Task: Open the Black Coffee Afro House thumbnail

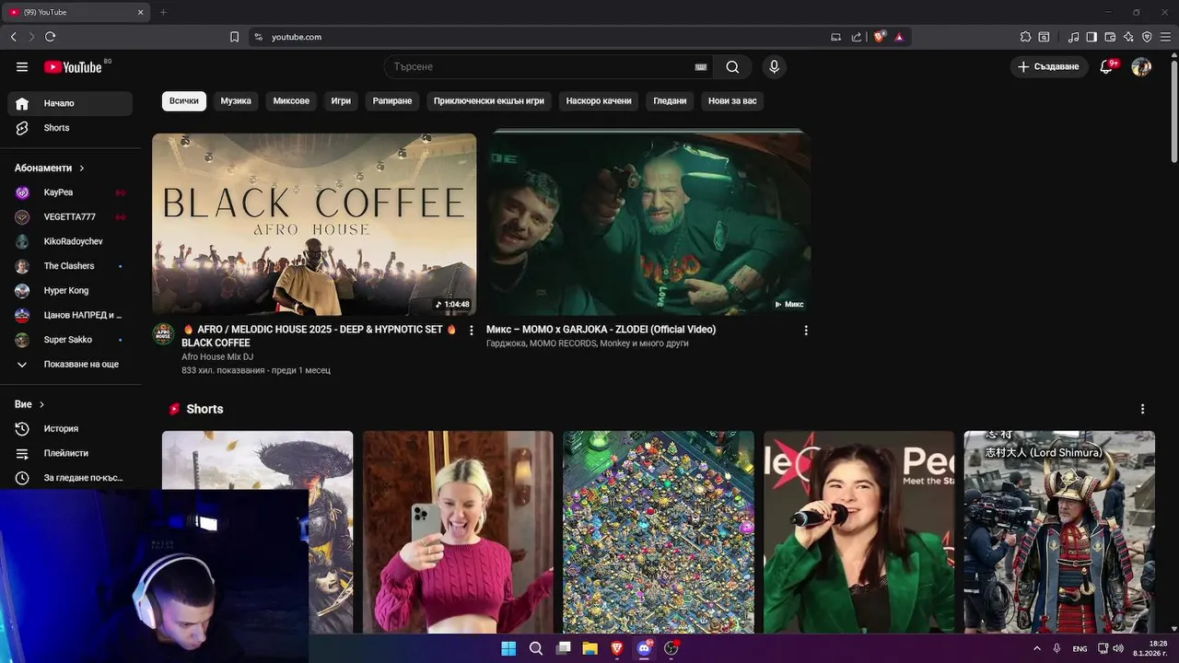Action: [x=314, y=224]
